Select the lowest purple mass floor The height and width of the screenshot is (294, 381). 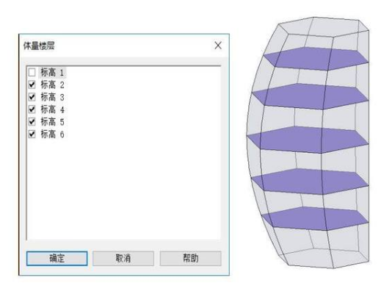[316, 218]
